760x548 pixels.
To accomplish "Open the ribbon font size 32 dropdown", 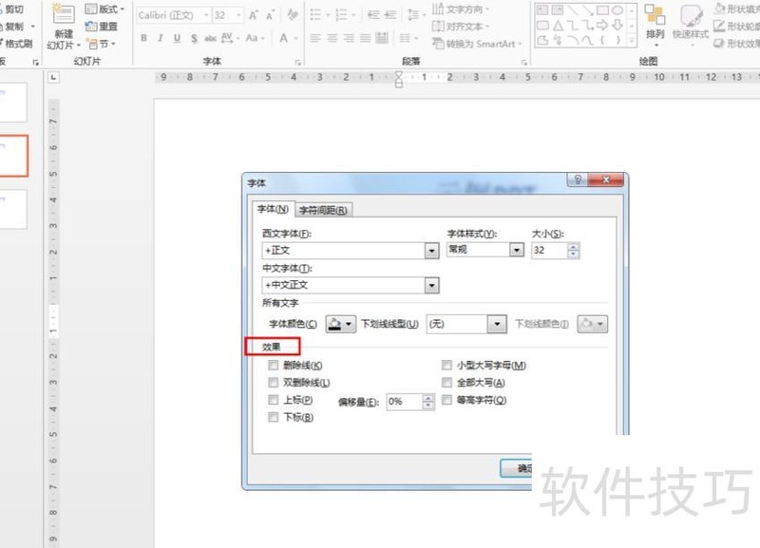I will (238, 15).
